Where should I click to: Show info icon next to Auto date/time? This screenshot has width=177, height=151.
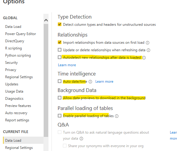90,82
